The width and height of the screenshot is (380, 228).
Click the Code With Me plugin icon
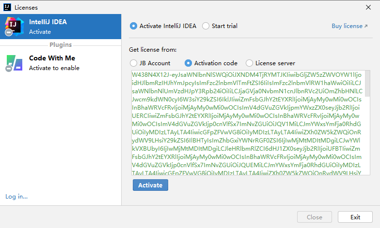click(14, 63)
